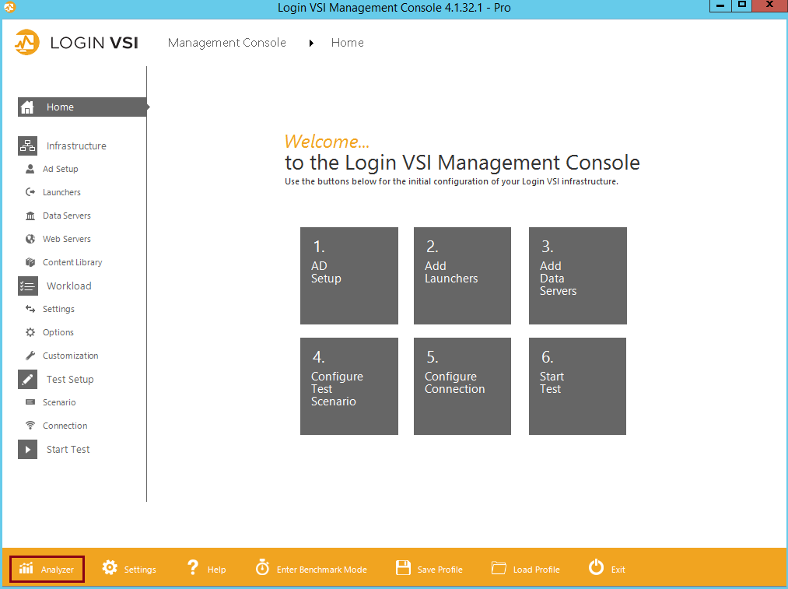Click the 2. Add Launchers tile
This screenshot has height=589, width=788.
pyautogui.click(x=462, y=275)
